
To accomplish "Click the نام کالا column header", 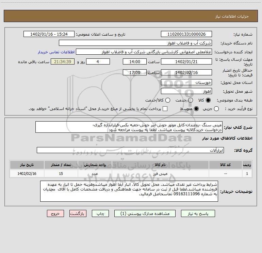I will pos(160,165).
